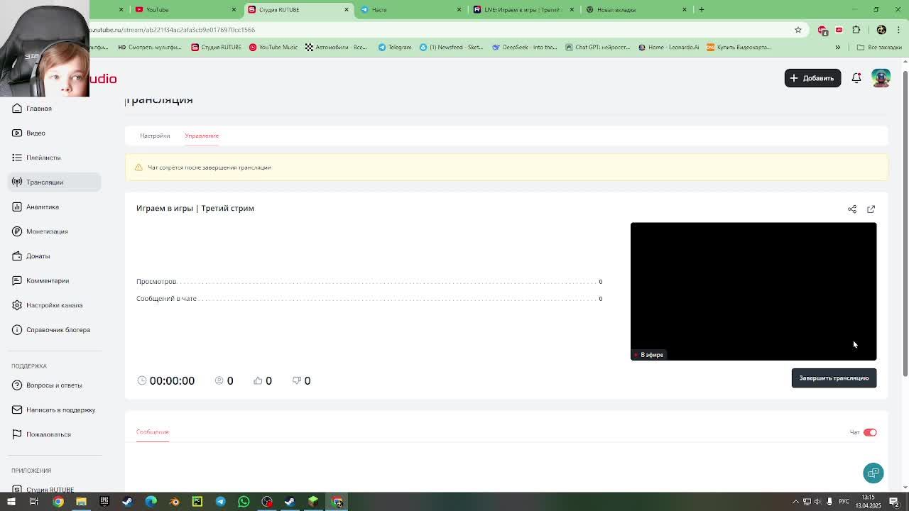Click the dislike thumbs-down icon
This screenshot has height=511, width=909.
[297, 380]
